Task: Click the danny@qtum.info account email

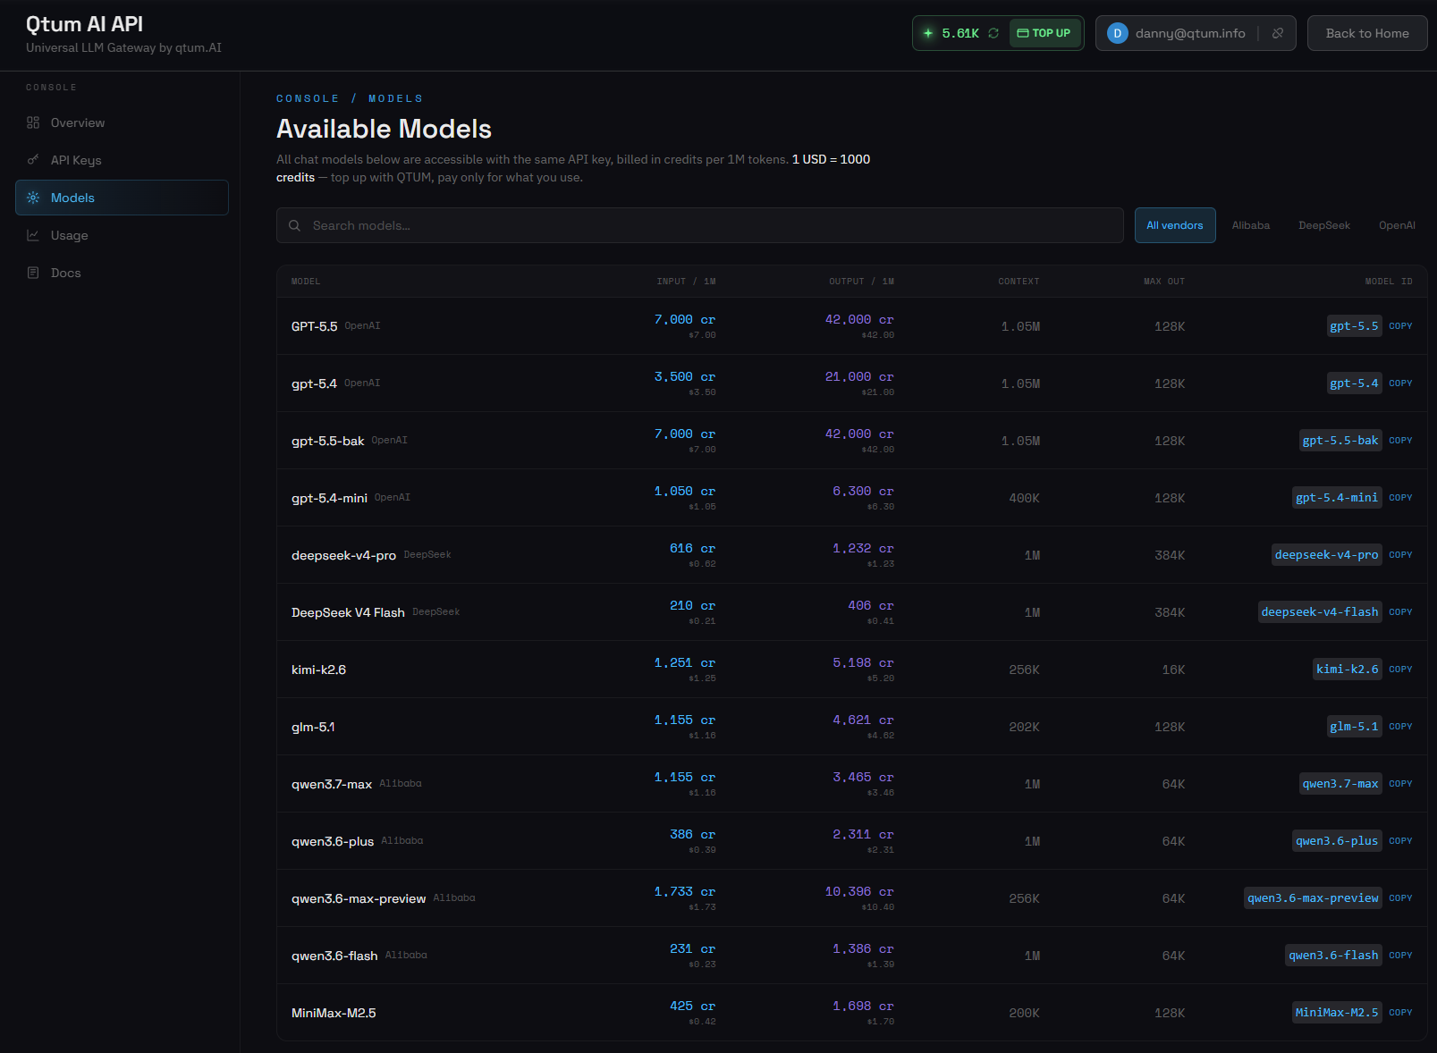Action: pos(1190,33)
